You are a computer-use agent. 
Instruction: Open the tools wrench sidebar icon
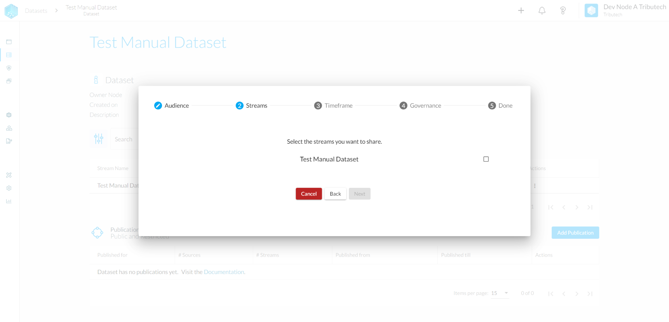point(9,175)
